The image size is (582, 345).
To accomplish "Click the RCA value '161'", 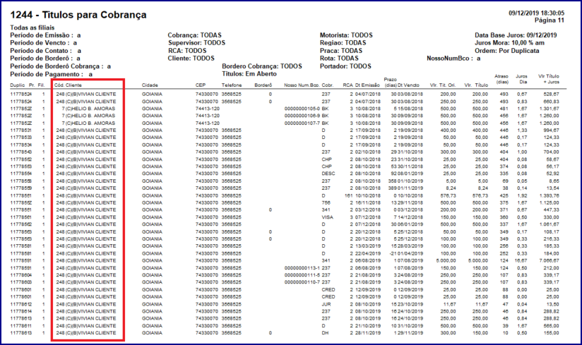I will (x=348, y=195).
